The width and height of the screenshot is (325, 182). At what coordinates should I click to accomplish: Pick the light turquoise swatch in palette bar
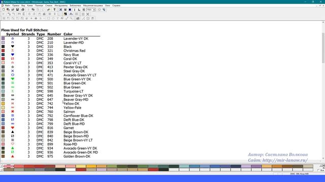tap(184, 166)
